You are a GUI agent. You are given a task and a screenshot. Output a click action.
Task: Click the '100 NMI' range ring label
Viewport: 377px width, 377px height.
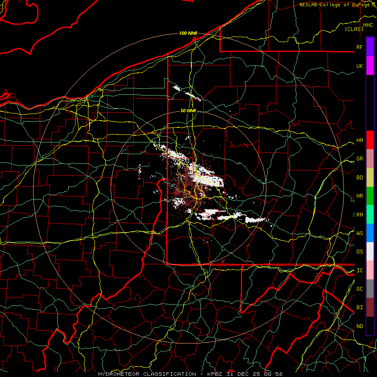tap(188, 33)
